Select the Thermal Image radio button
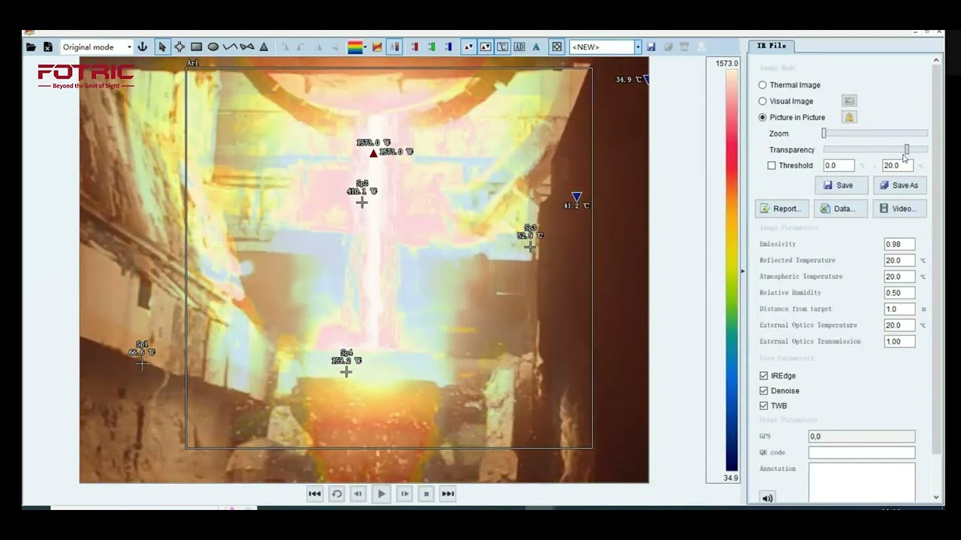The width and height of the screenshot is (961, 540). click(763, 85)
